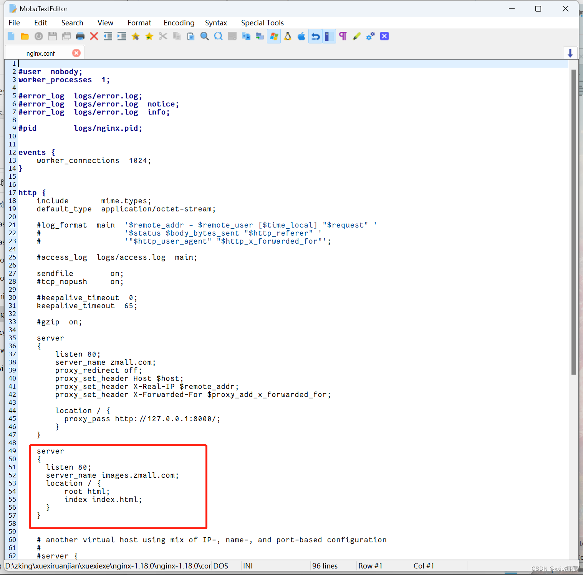Viewport: 583px width, 575px height.
Task: Click the first blue monitors-with-arrow icon
Action: pos(246,37)
